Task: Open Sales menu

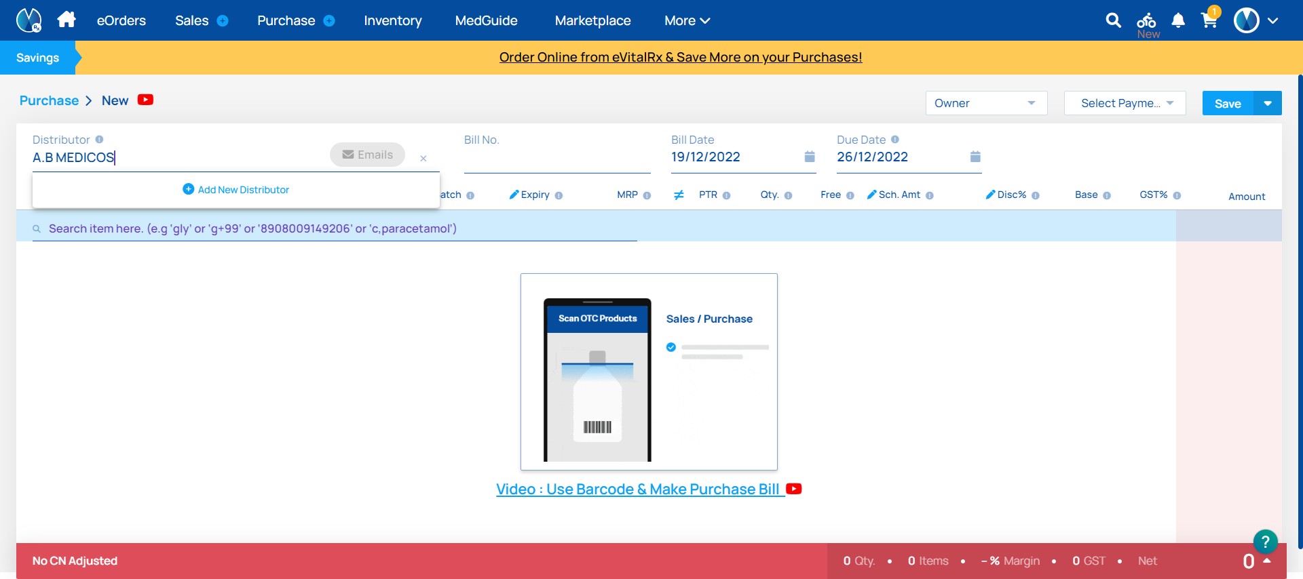Action: (191, 21)
